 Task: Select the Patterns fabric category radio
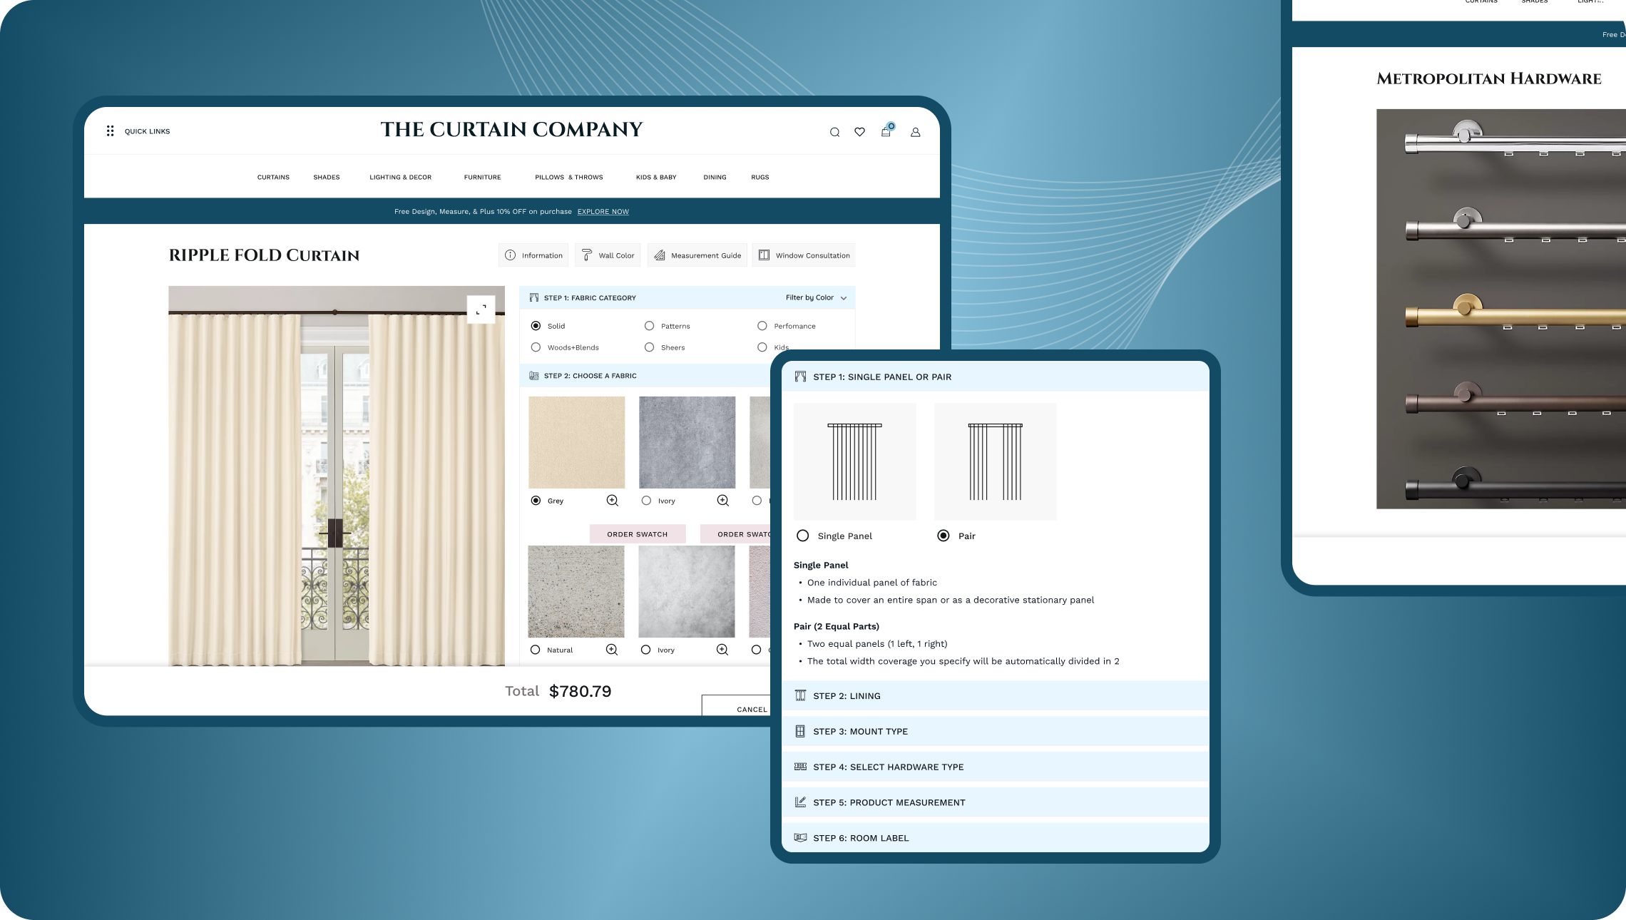(649, 326)
